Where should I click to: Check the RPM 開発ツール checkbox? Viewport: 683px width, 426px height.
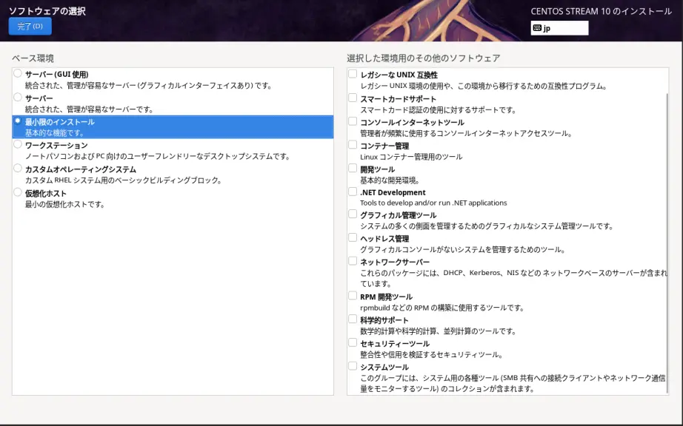coord(353,296)
